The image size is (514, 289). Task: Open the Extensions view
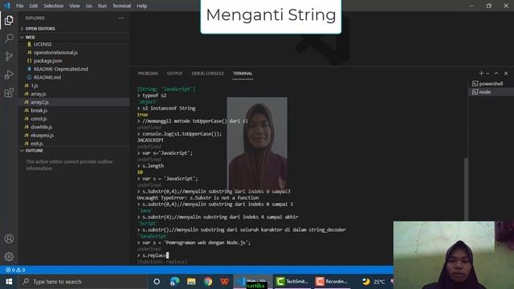[x=9, y=92]
